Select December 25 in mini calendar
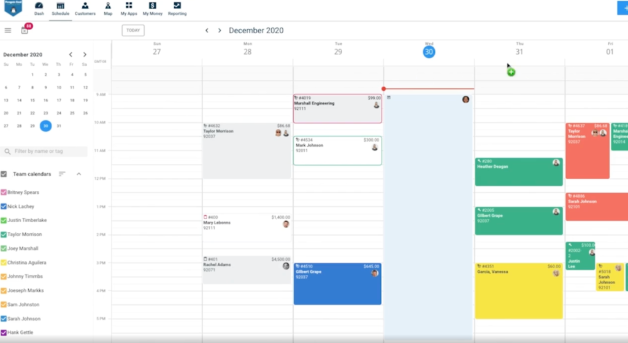628x343 pixels. (x=72, y=113)
